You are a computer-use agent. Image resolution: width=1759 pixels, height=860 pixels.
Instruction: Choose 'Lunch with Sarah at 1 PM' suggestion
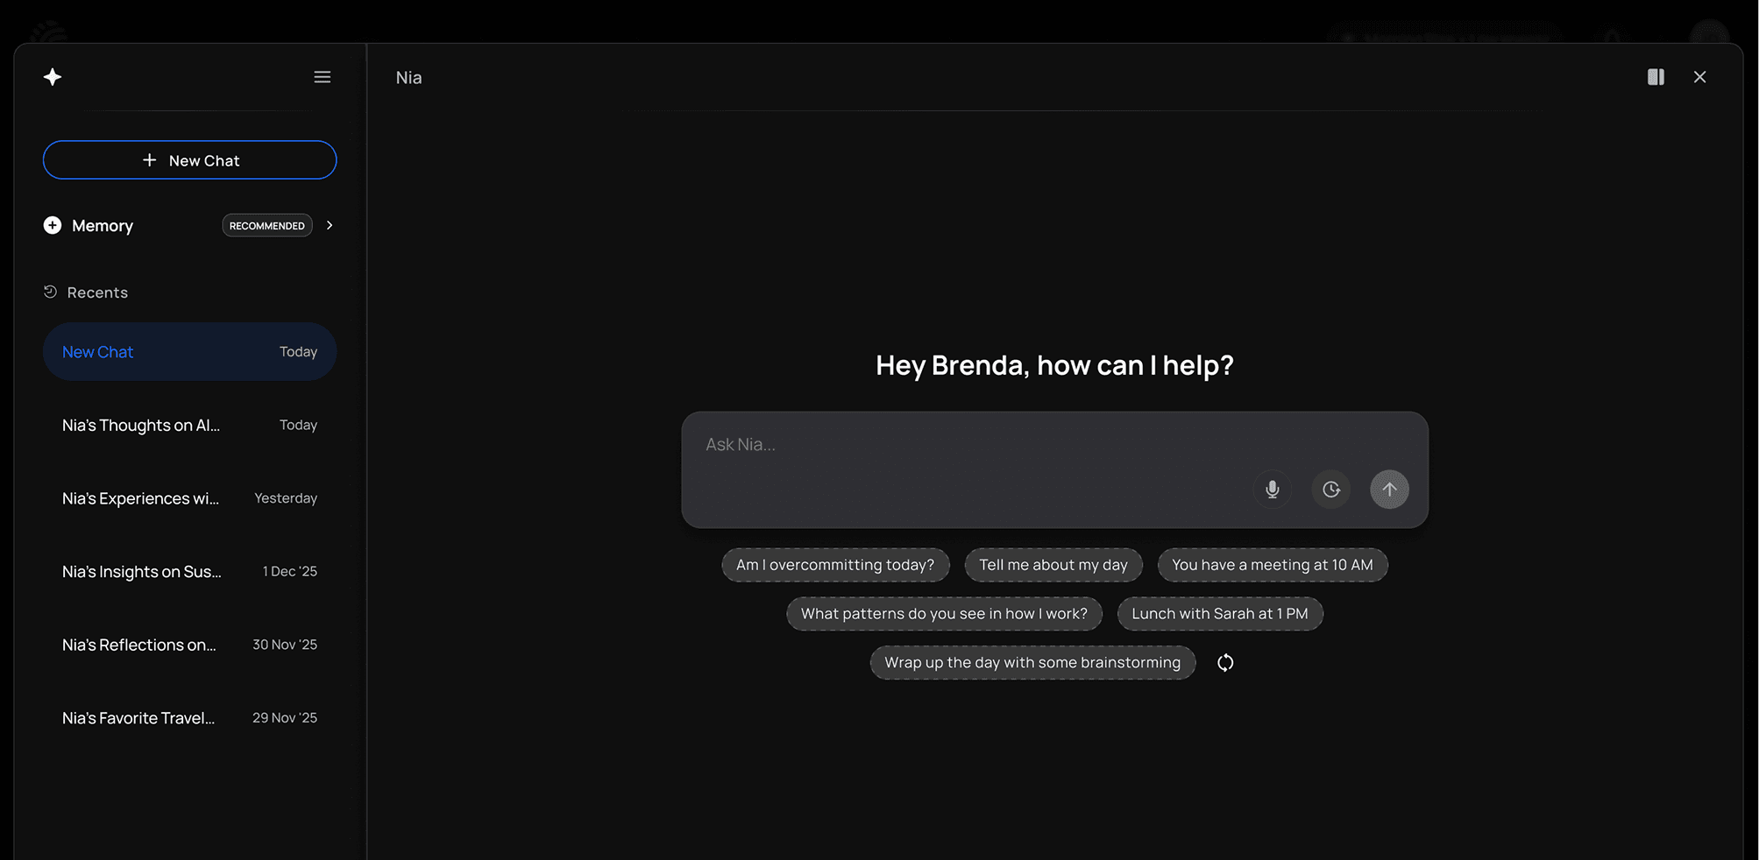click(1220, 613)
